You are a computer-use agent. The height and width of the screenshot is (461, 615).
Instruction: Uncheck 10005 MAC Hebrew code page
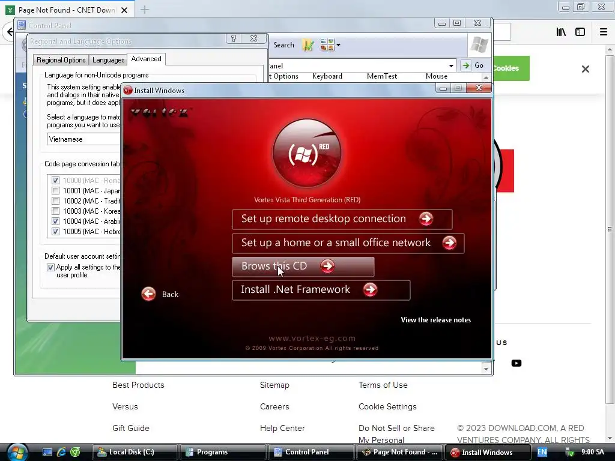point(55,231)
